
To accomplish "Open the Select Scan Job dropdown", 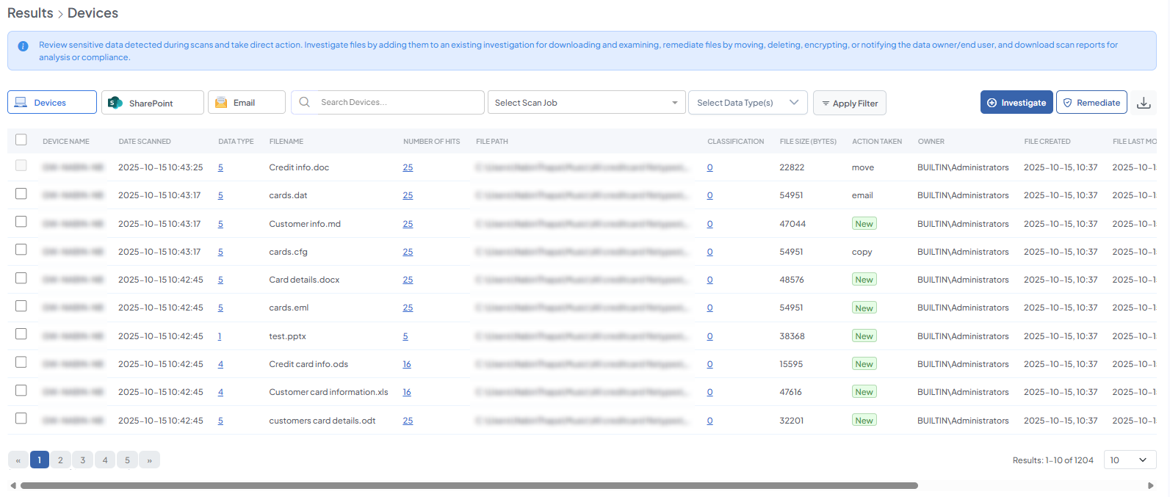I will [586, 103].
